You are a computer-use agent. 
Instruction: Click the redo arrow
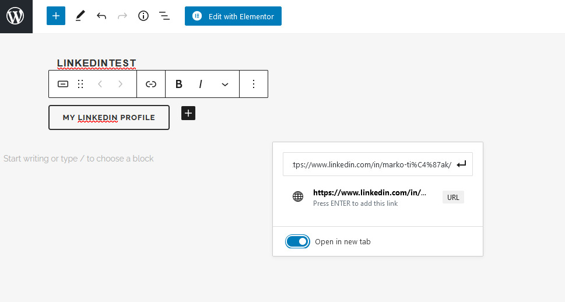click(x=122, y=16)
